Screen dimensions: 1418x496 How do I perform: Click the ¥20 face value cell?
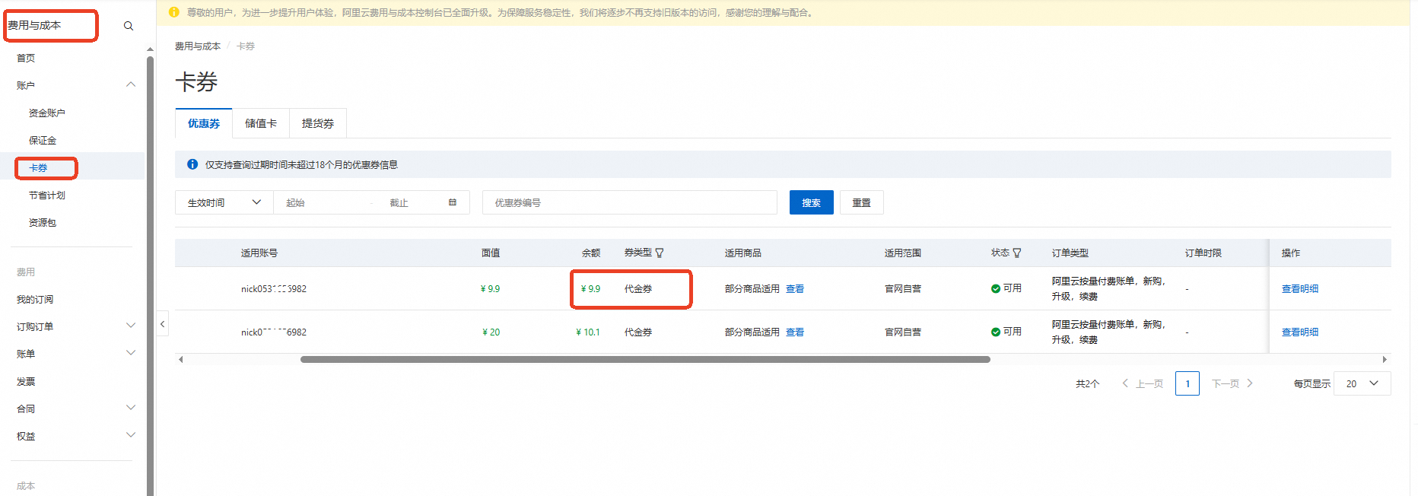pyautogui.click(x=491, y=332)
